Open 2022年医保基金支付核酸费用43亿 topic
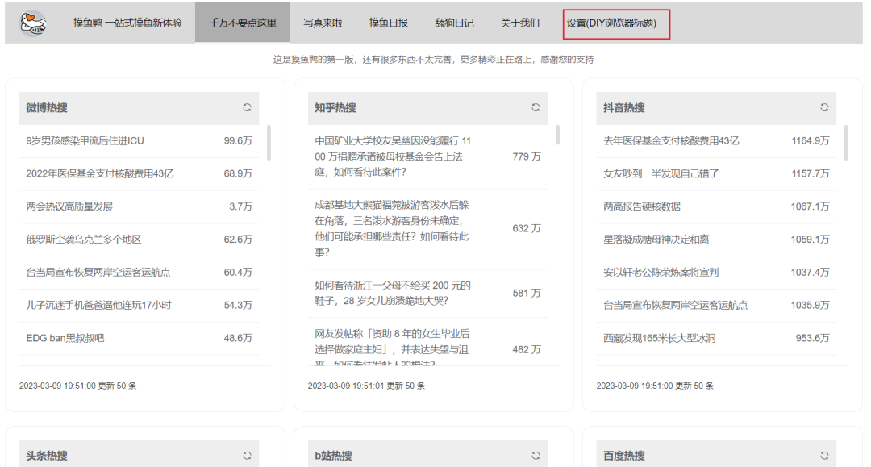 (x=100, y=173)
